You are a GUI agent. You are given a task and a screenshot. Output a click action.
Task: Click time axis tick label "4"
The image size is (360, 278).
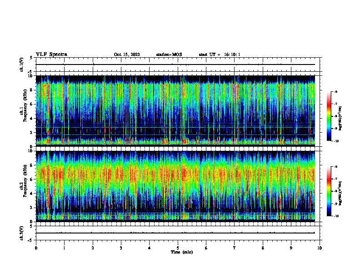coord(150,248)
